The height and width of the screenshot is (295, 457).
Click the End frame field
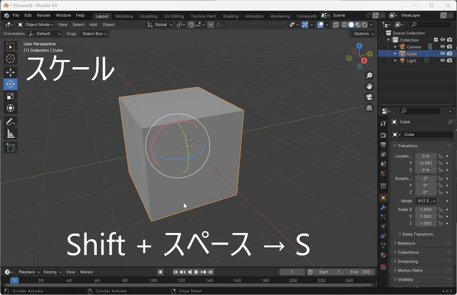(360, 272)
